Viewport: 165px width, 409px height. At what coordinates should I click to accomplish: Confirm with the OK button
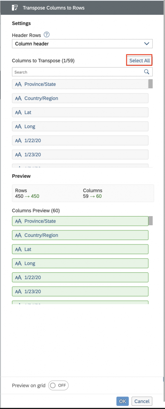[122, 401]
